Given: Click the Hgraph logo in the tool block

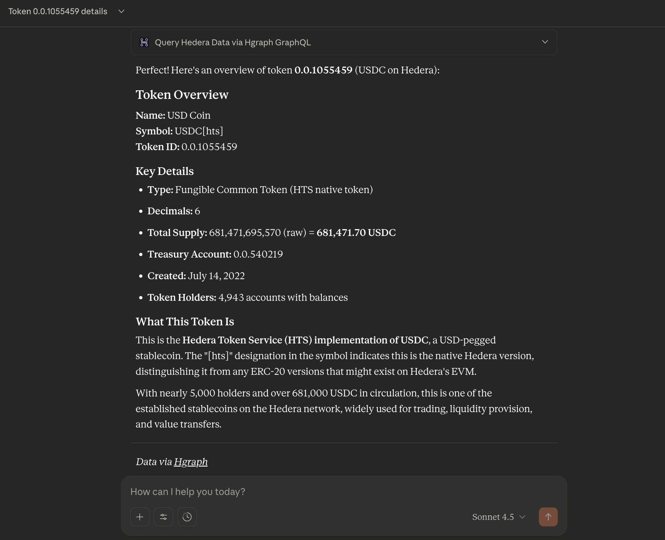Looking at the screenshot, I should [144, 42].
